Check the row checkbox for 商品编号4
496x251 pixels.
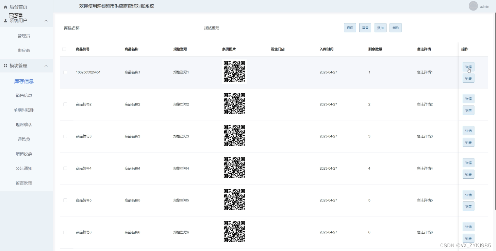pos(65,168)
